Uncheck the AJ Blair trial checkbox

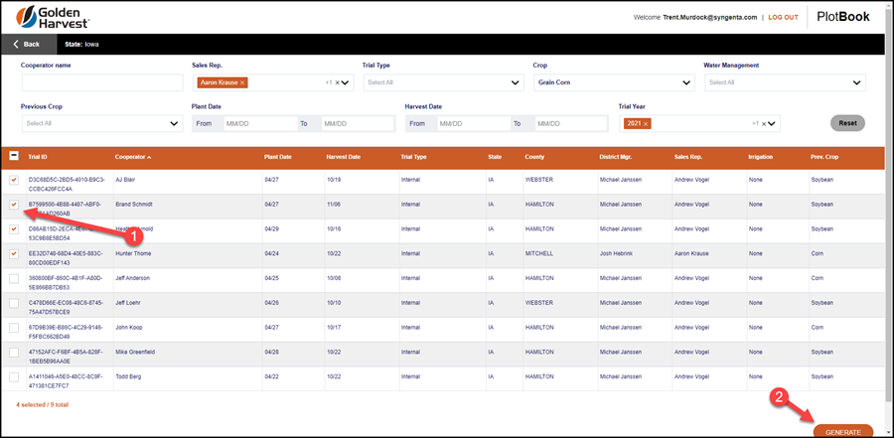(14, 180)
